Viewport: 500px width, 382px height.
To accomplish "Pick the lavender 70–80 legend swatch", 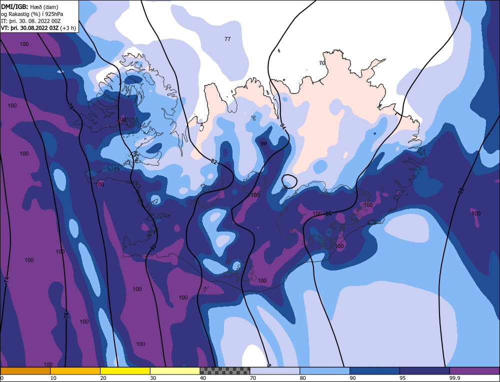I will pos(275,370).
